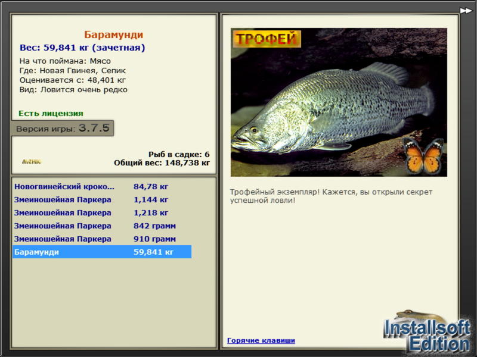Open the Меню button

32,161
